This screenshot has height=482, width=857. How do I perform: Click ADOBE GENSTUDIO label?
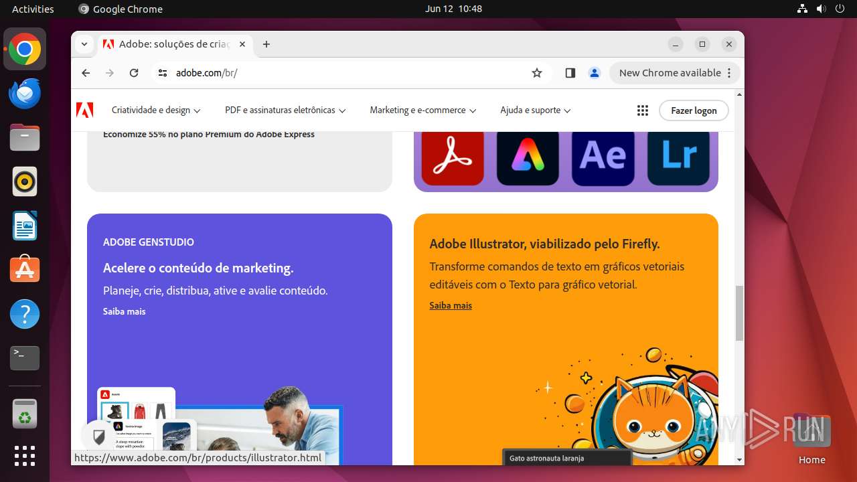149,242
